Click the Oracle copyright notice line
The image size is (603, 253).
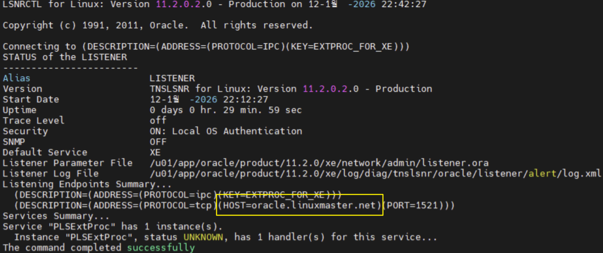click(x=158, y=25)
